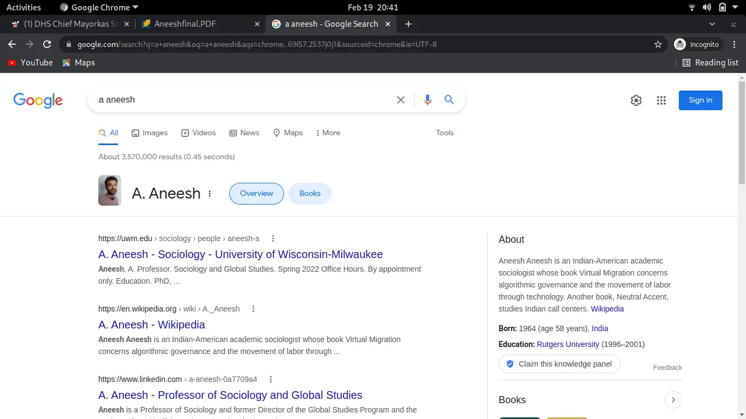746x419 pixels.
Task: Switch to the Aneeshfinal.PDF tab
Action: (200, 24)
